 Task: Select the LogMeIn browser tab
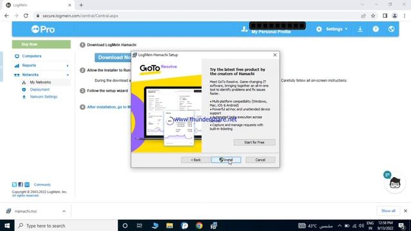39,5
